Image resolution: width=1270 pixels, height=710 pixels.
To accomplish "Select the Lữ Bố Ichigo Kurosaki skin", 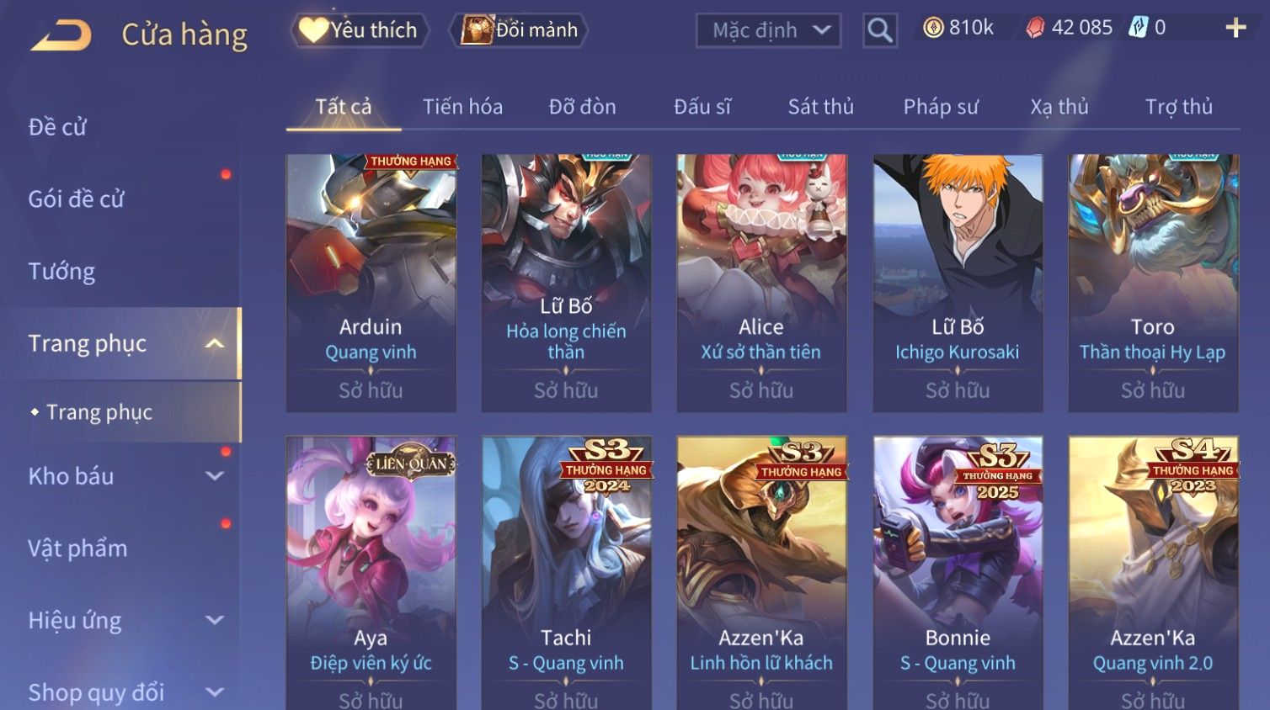I will tap(958, 283).
